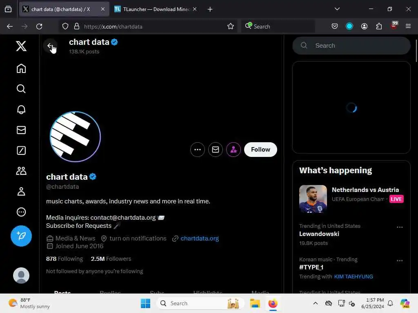Save page to Pocket icon
418x313 pixels.
(335, 26)
